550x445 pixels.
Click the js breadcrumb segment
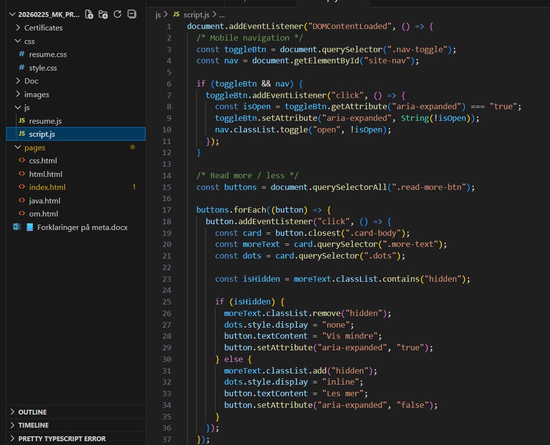pos(158,14)
